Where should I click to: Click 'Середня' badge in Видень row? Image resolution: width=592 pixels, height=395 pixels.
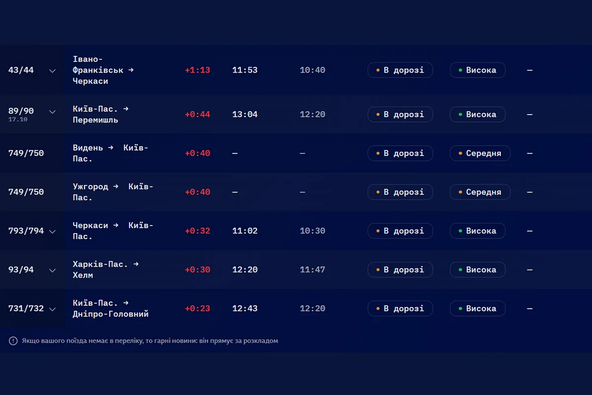pyautogui.click(x=480, y=153)
